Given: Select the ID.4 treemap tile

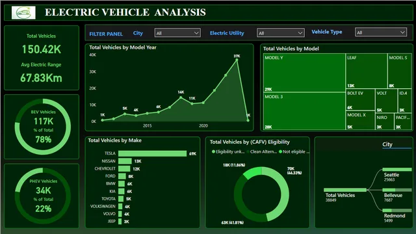Looking at the screenshot, I should click(x=405, y=101).
